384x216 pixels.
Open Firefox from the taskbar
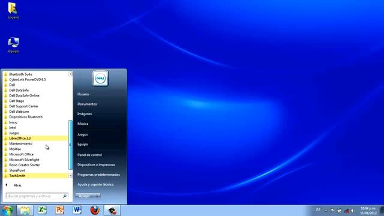[x=95, y=211]
